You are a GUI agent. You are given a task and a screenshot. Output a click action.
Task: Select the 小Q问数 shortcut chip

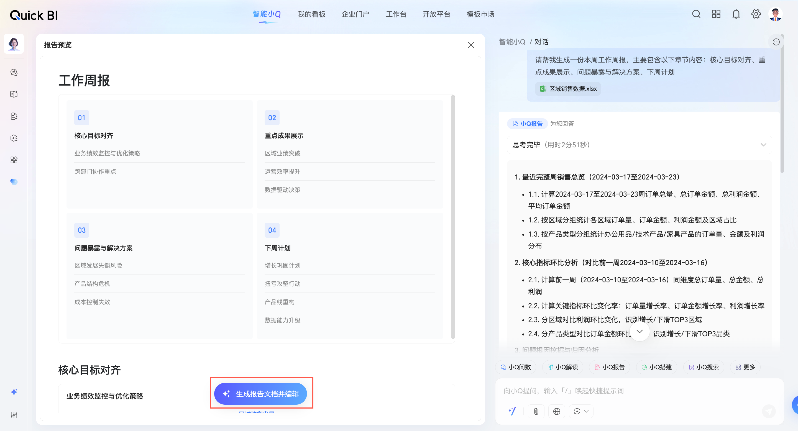click(x=515, y=367)
